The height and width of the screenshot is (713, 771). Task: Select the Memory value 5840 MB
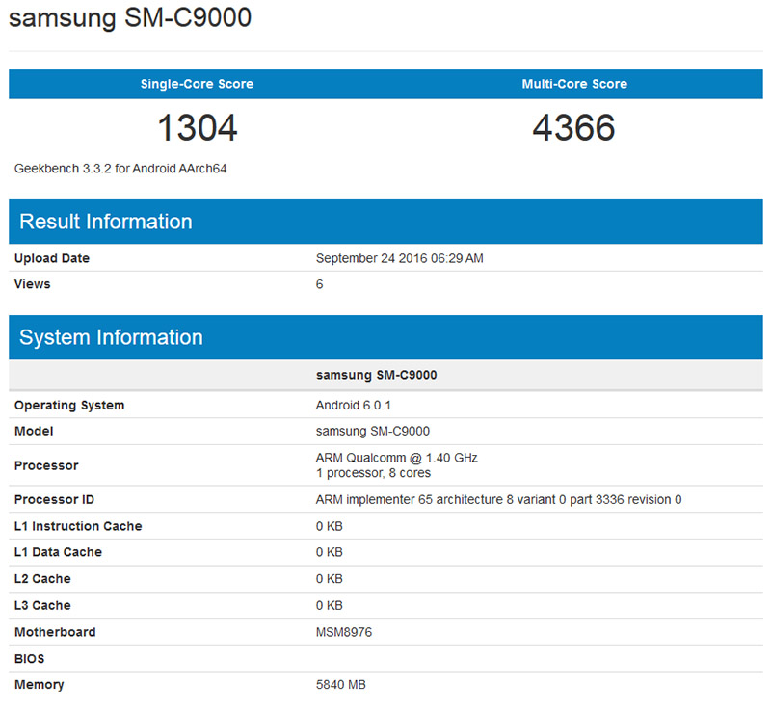click(x=342, y=684)
